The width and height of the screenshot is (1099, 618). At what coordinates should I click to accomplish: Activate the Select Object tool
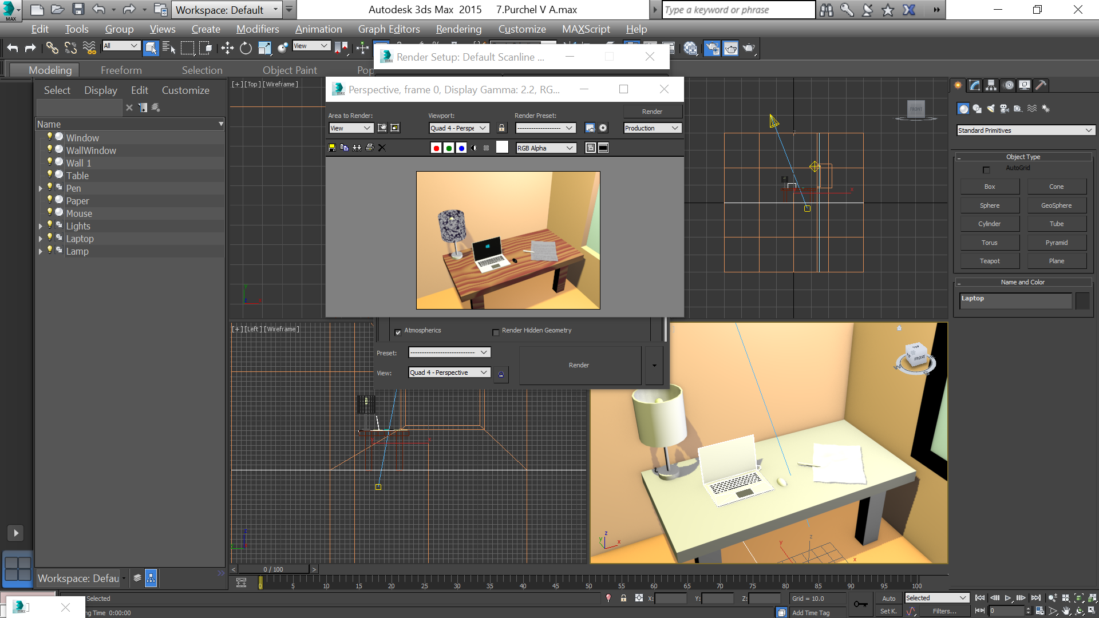point(151,48)
